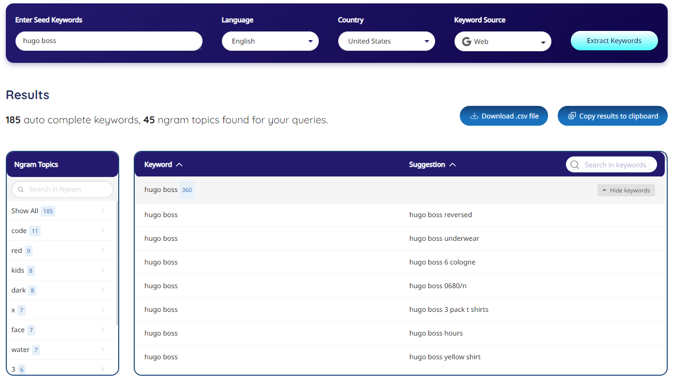The height and width of the screenshot is (381, 674).
Task: Download the .csv file
Action: tap(504, 116)
